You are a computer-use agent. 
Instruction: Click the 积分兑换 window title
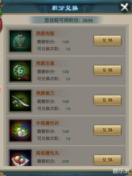(65, 8)
